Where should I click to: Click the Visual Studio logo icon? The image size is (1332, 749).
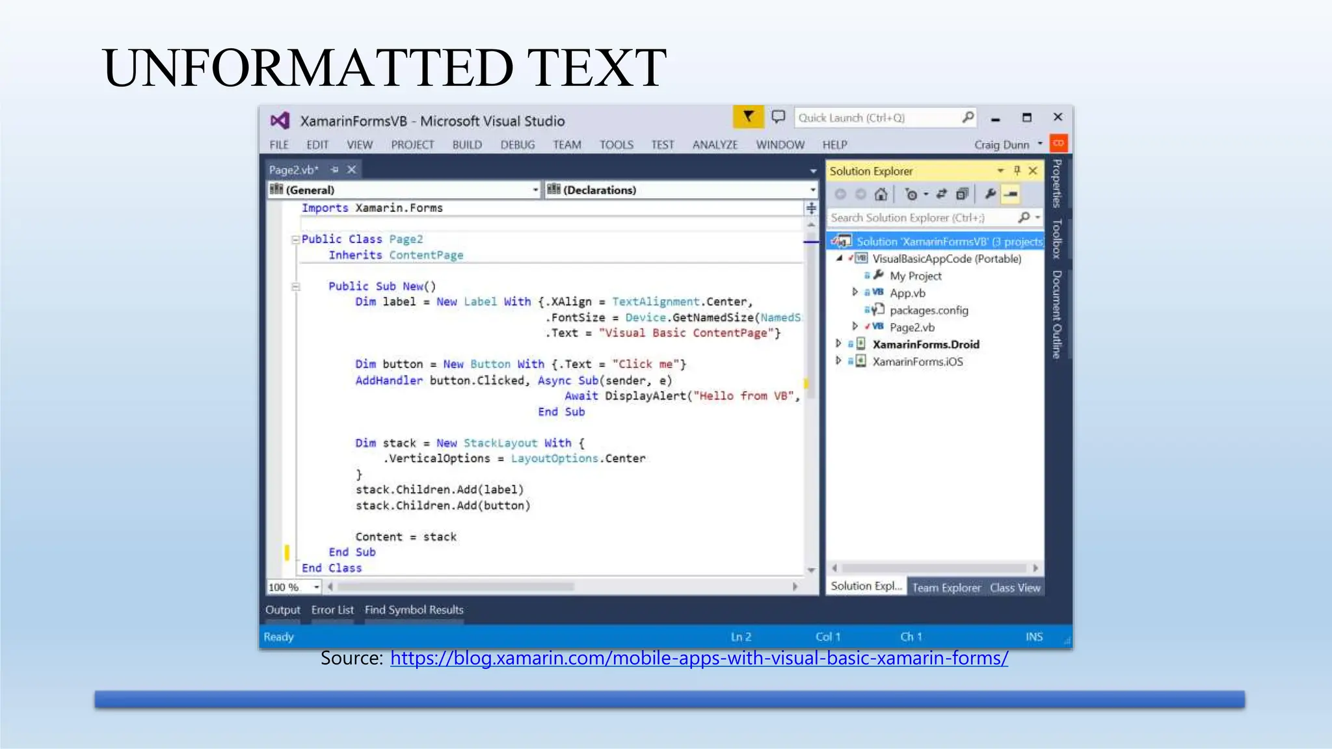[280, 120]
